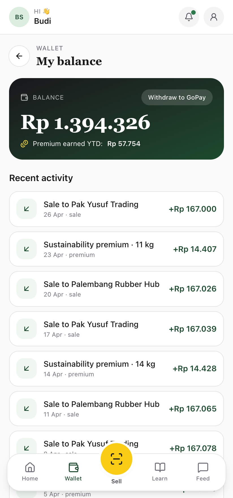Image resolution: width=233 pixels, height=498 pixels.
Task: Click the +Rp 167.000 amount
Action: point(193,209)
